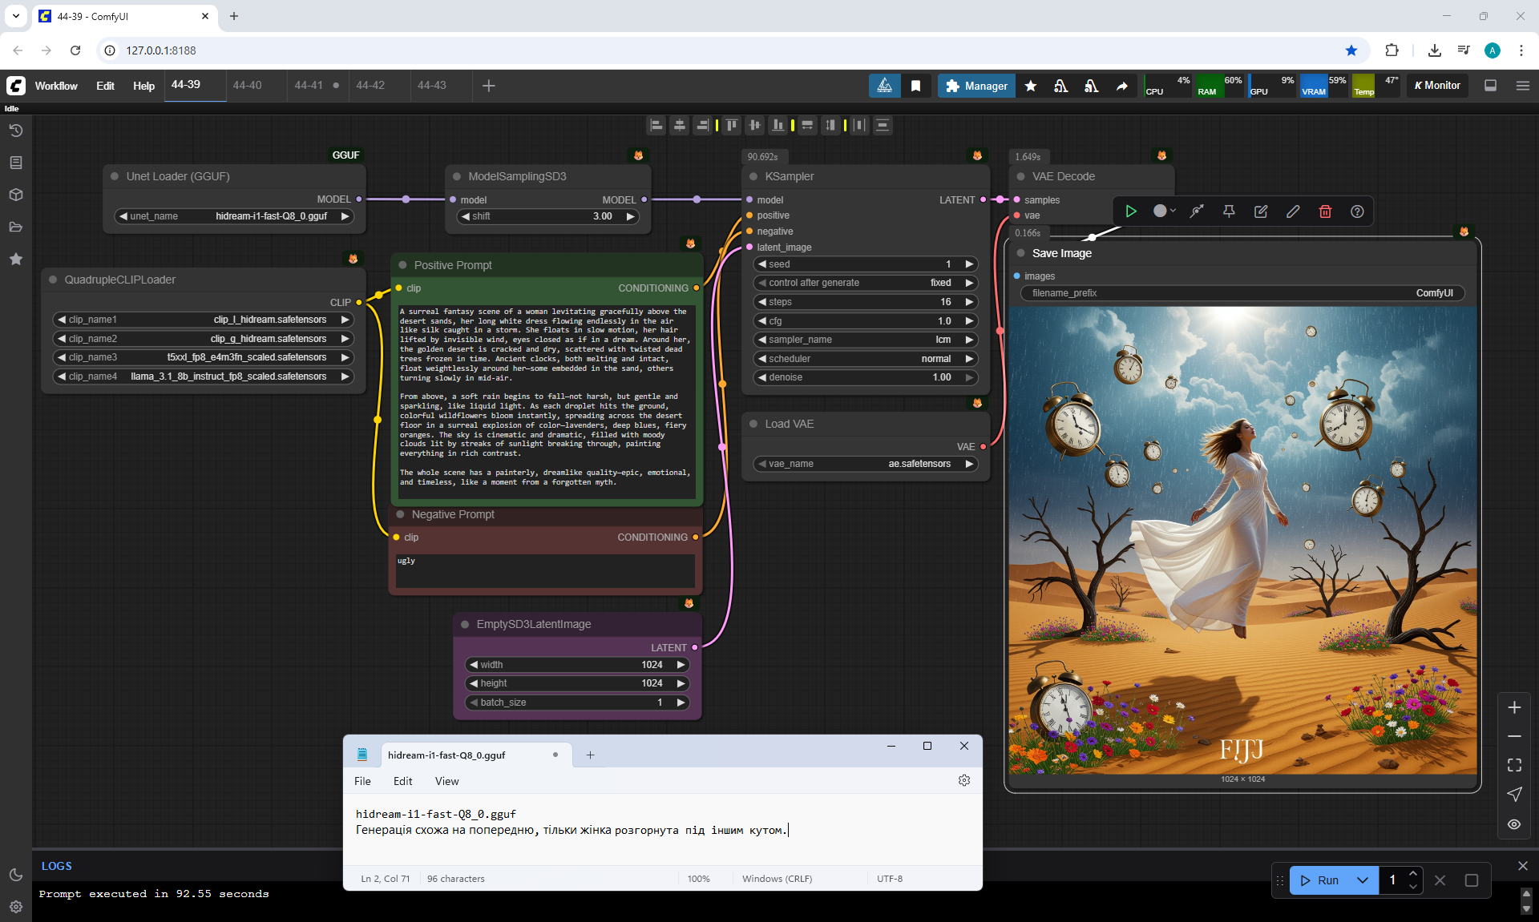Open the node color picker dropdown
Screen dimensions: 1539x922
click(1165, 211)
